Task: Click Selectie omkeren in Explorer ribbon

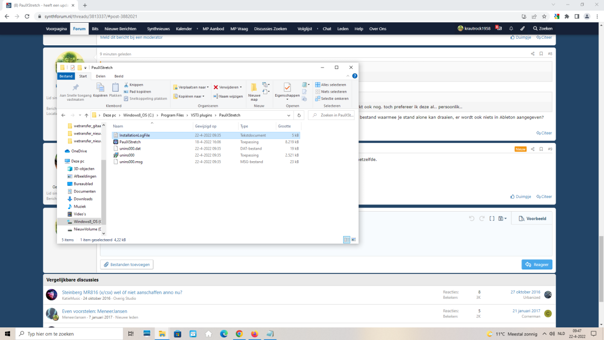Action: pos(332,99)
